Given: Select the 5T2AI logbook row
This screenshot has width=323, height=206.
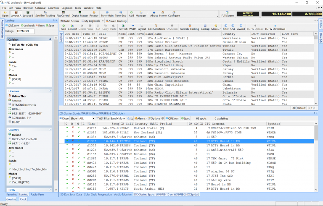Looking at the screenshot, I should [x=189, y=38].
